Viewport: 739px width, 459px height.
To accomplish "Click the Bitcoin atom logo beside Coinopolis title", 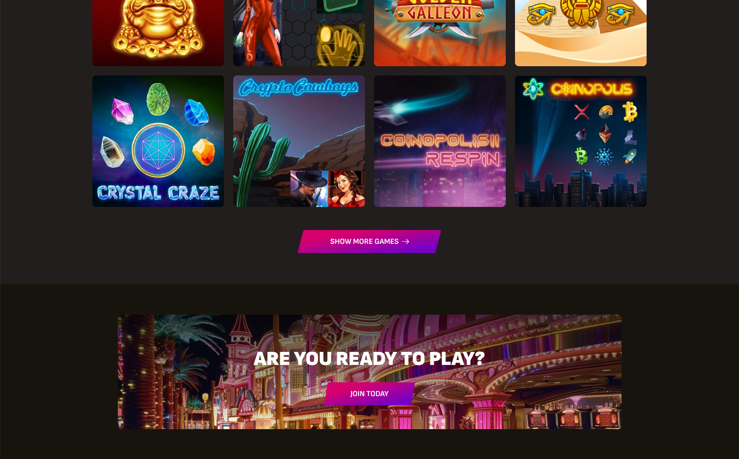I will coord(533,89).
